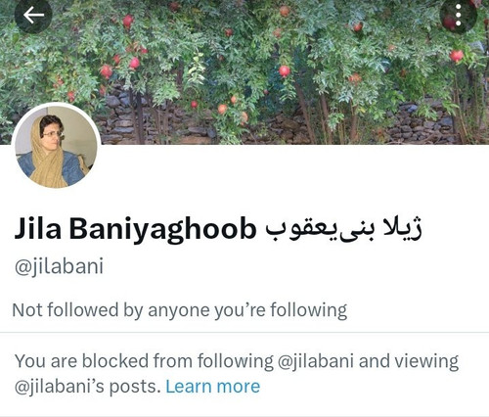
Task: Tap 'Not followed by anyone you're following'
Action: [179, 310]
